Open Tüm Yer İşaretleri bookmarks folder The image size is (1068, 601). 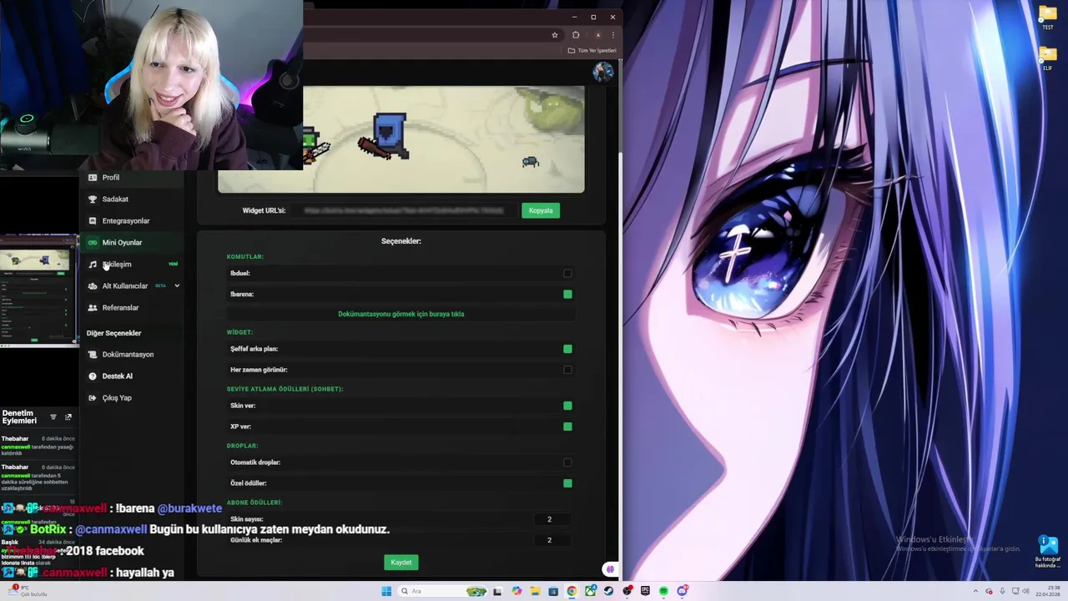pos(592,50)
